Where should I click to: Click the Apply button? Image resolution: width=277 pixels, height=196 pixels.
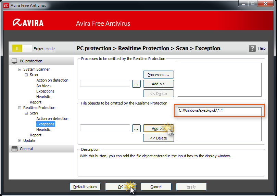[x=191, y=187]
